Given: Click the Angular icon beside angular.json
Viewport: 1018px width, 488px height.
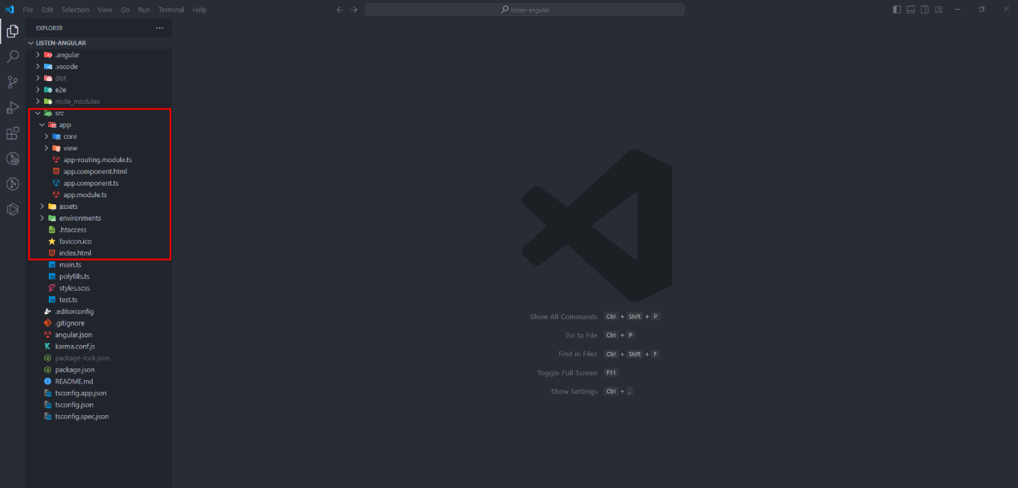Looking at the screenshot, I should (x=48, y=335).
